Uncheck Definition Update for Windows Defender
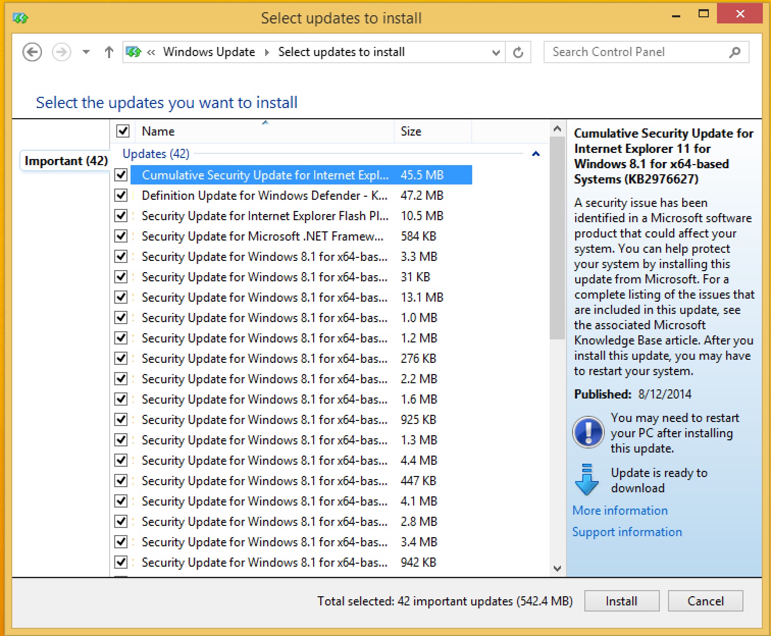Image resolution: width=771 pixels, height=636 pixels. [x=121, y=195]
